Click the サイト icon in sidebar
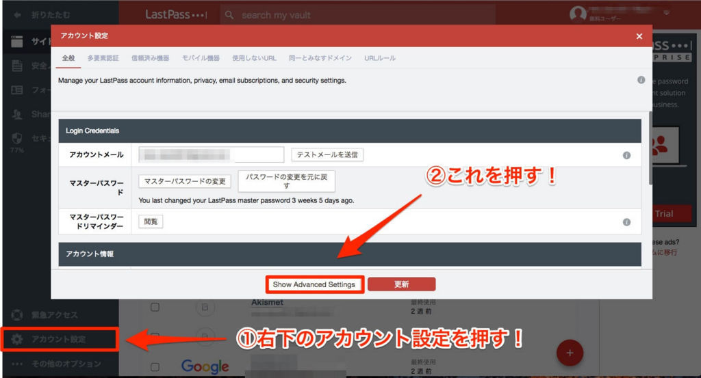Viewport: 701px width, 378px height. [x=17, y=42]
